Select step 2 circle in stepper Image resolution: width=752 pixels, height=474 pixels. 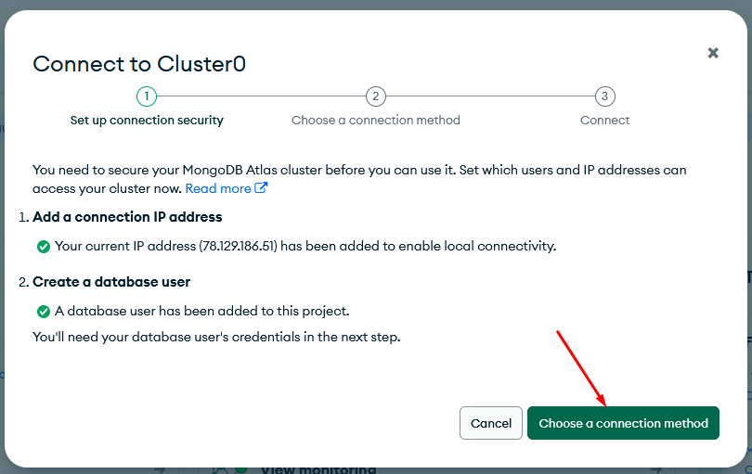click(x=375, y=96)
